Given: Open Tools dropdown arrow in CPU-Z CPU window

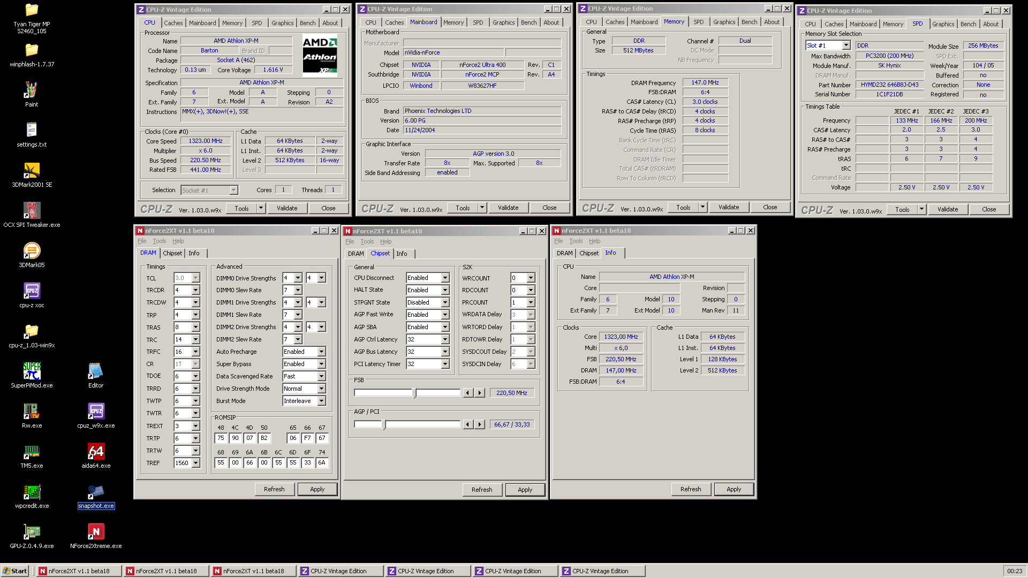Looking at the screenshot, I should [x=261, y=208].
